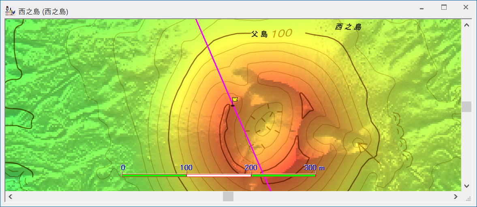Minimize the 西之島 window

click(421, 8)
